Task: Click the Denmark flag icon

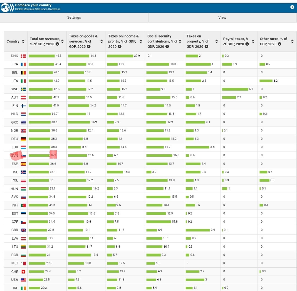Action: pyautogui.click(x=23, y=56)
